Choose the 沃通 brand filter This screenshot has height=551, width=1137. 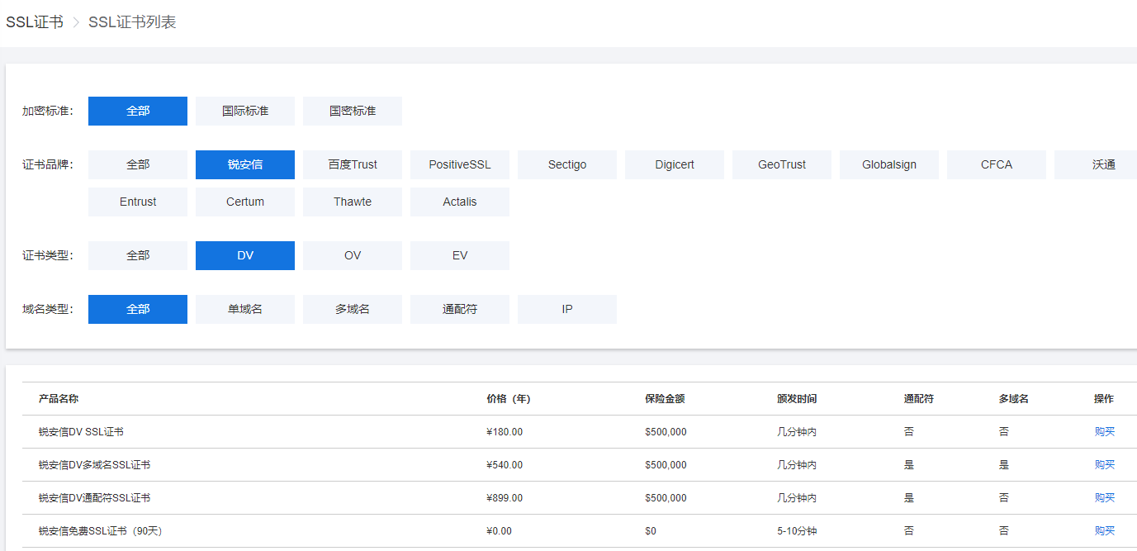click(1096, 164)
